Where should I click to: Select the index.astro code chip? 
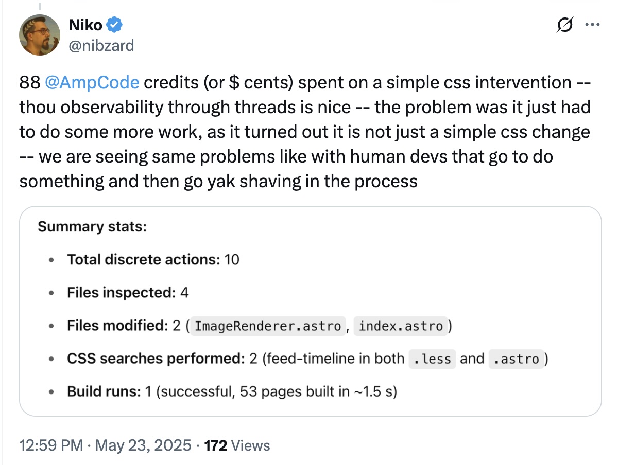click(x=401, y=326)
